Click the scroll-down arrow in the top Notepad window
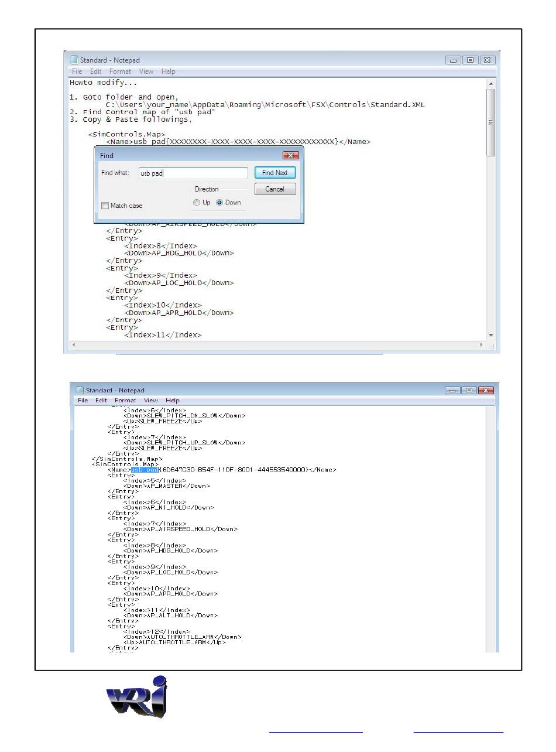This screenshot has width=556, height=752. click(490, 335)
